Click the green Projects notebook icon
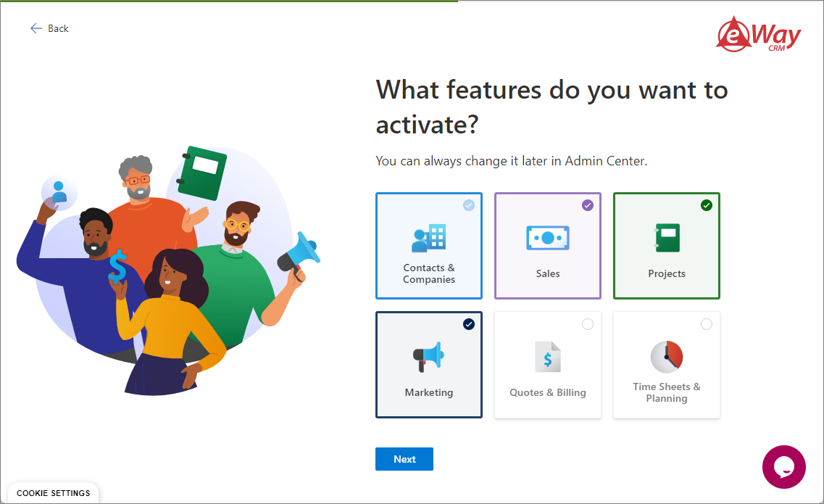Screen dimensions: 824x504 pyautogui.click(x=667, y=238)
